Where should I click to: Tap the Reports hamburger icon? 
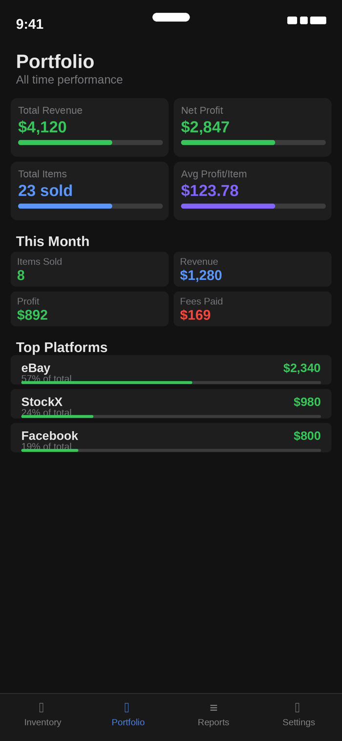(214, 707)
